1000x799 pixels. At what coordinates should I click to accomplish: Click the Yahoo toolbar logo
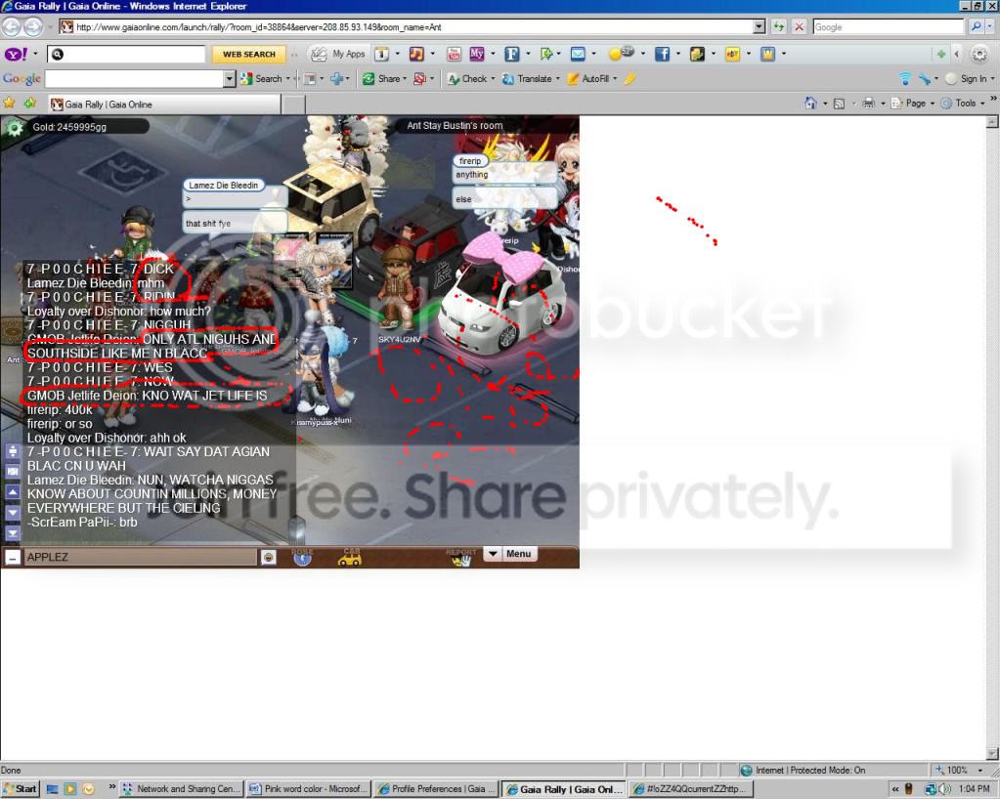tap(16, 54)
